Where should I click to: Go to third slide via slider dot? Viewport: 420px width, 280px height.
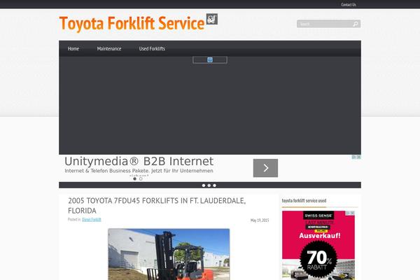(215, 185)
